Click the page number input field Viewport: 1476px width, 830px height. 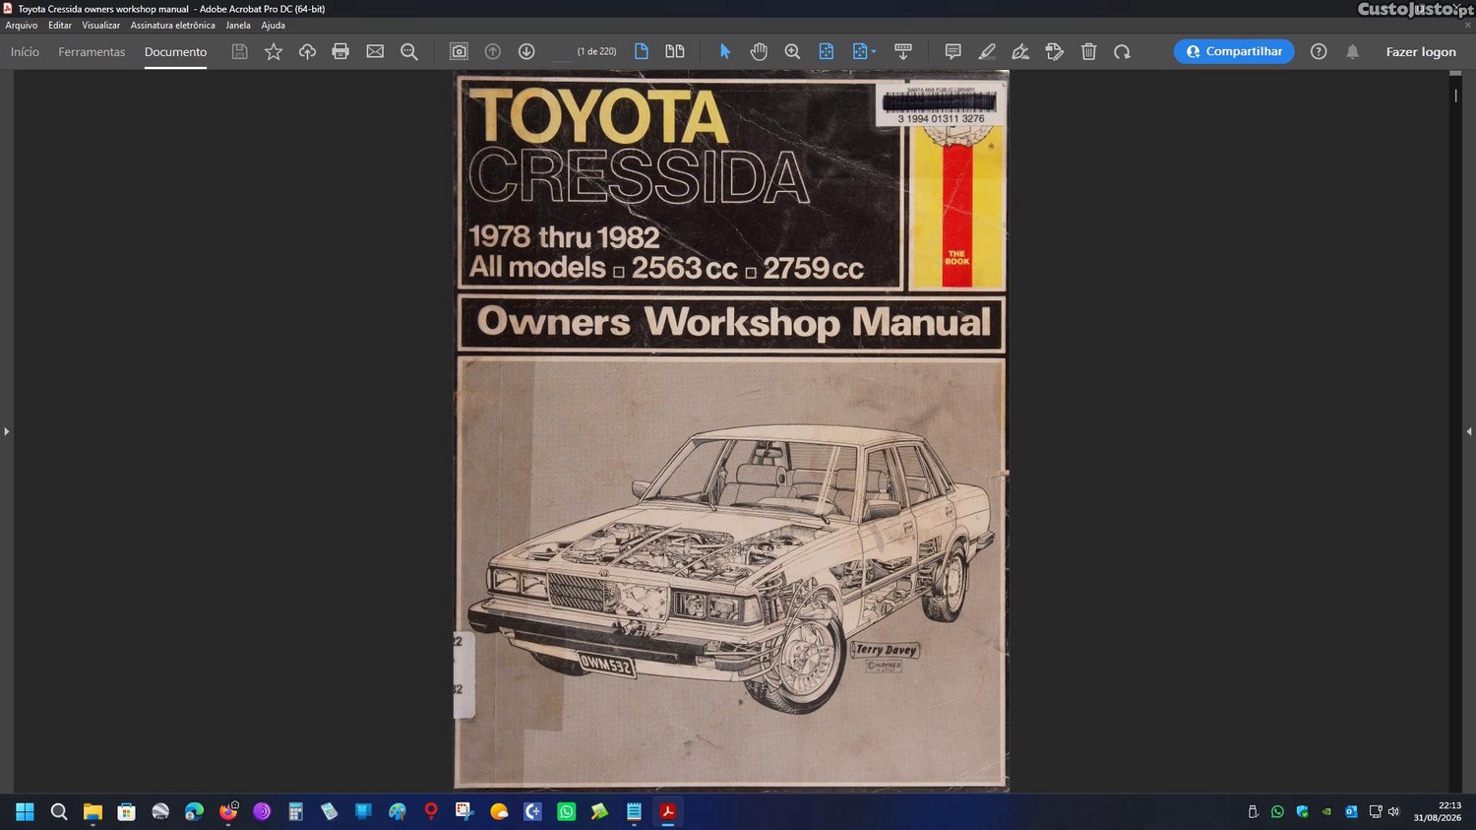coord(561,51)
